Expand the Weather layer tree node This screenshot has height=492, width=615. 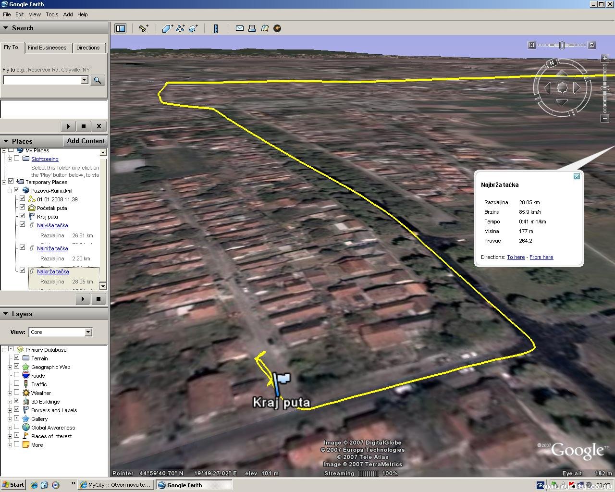tap(10, 393)
